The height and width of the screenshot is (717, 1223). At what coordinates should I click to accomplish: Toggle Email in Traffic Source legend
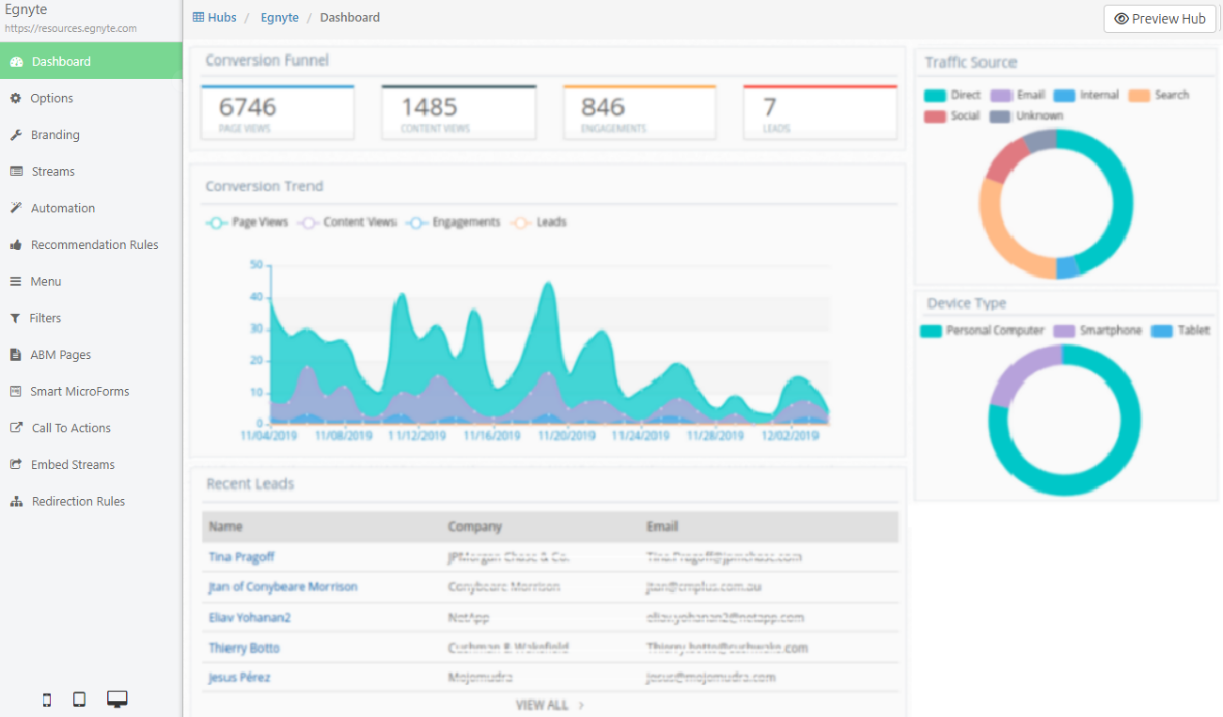tap(1018, 95)
